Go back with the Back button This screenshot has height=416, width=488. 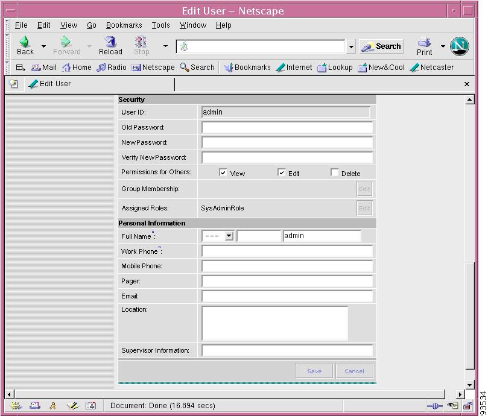click(x=25, y=46)
